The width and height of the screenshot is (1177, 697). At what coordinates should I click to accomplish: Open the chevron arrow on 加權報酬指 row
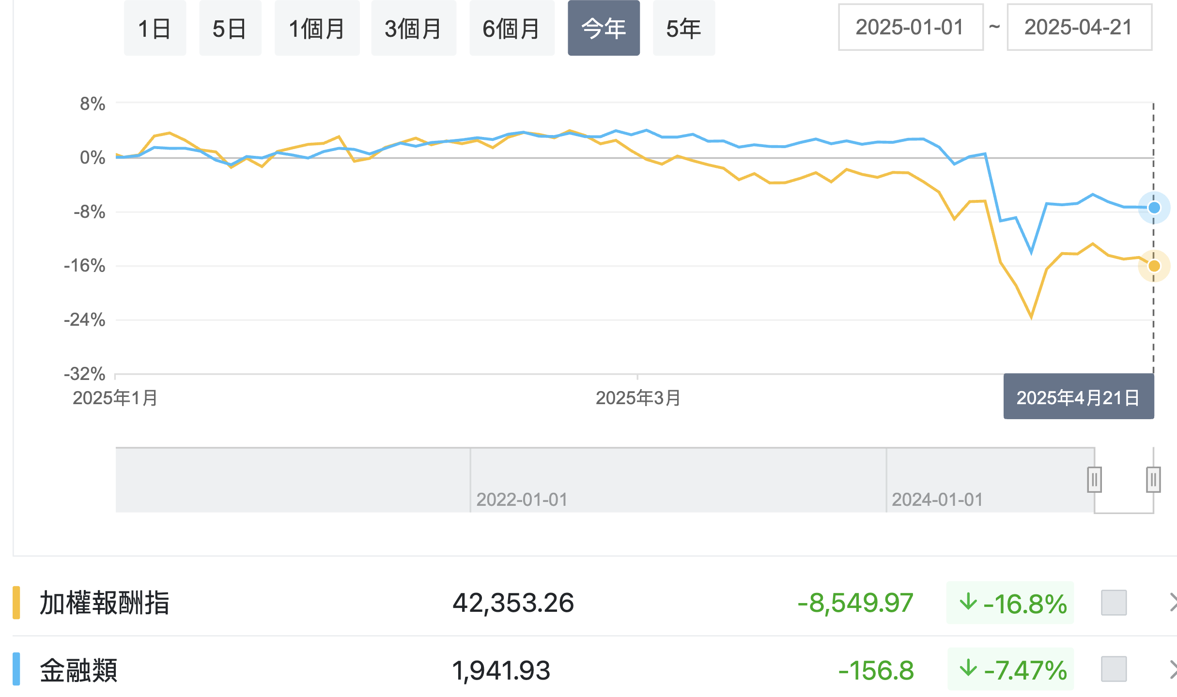1173,603
